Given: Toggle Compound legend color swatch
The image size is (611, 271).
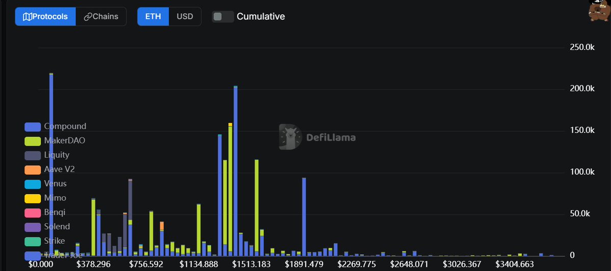Looking at the screenshot, I should pyautogui.click(x=33, y=127).
